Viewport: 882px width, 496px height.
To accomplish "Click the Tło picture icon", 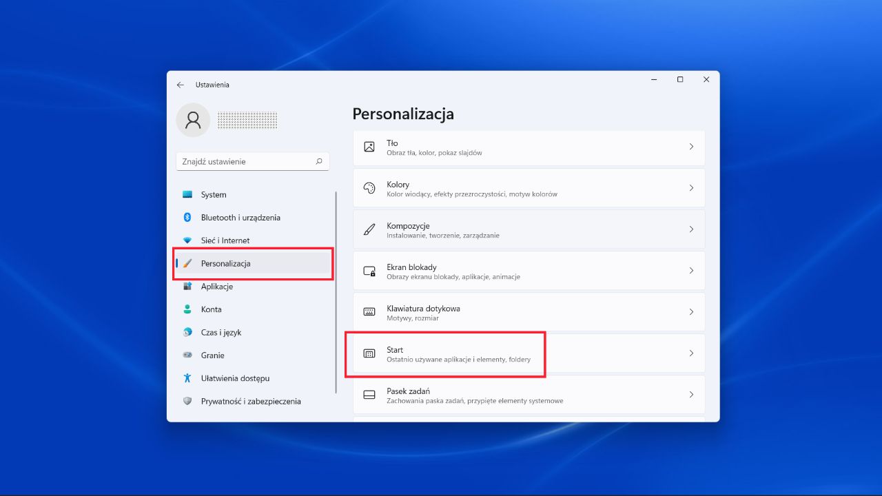I will [x=369, y=147].
